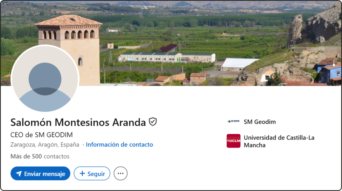
Task: Click the bold 500 in contacts count
Action: pos(37,156)
